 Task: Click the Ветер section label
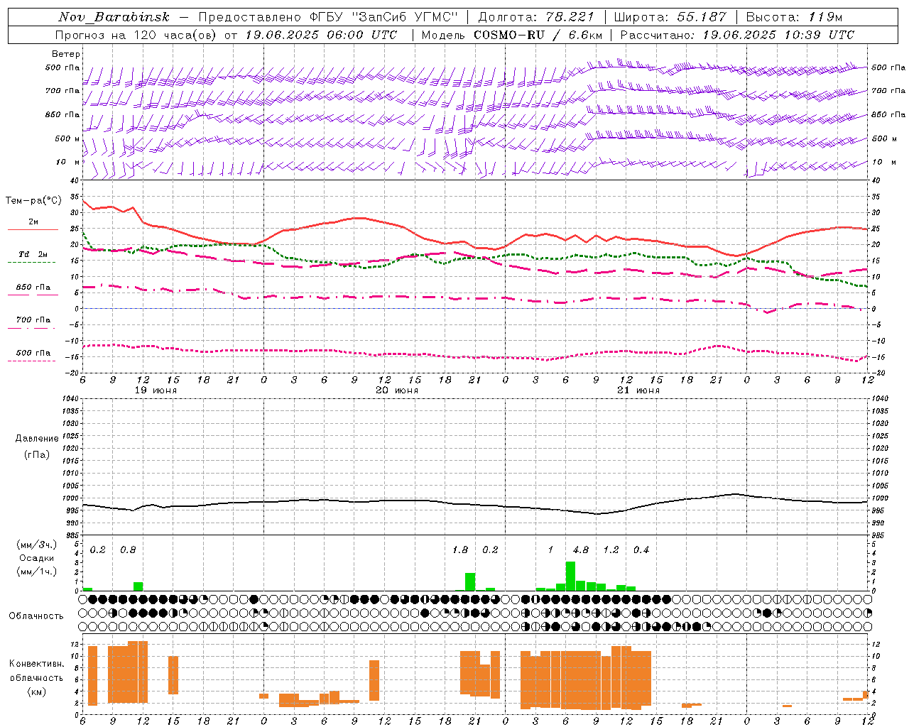66,54
